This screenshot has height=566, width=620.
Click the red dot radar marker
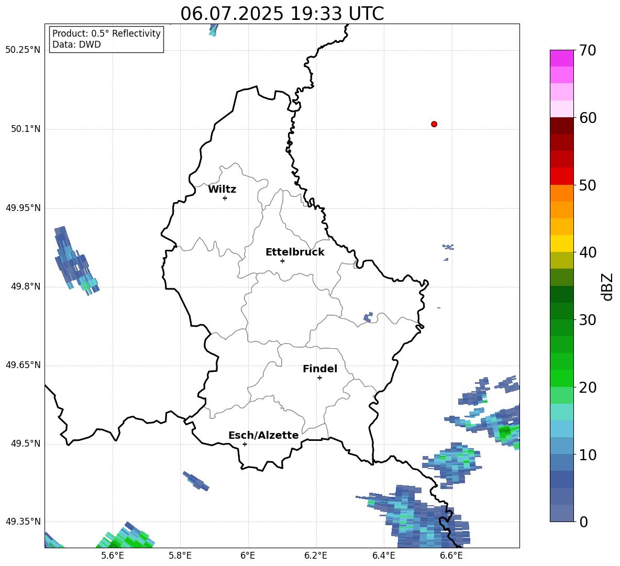pos(434,124)
